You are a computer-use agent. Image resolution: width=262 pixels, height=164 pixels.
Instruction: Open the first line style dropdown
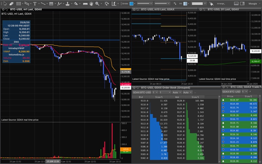[x=145, y=4]
